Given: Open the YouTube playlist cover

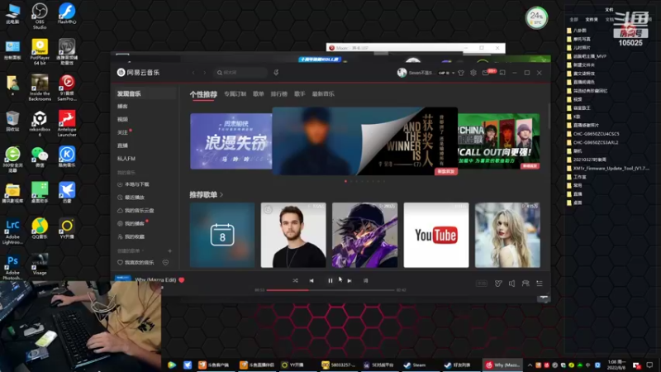Looking at the screenshot, I should click(x=436, y=235).
